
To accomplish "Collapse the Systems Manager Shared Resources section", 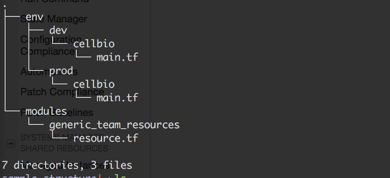I will (11, 143).
